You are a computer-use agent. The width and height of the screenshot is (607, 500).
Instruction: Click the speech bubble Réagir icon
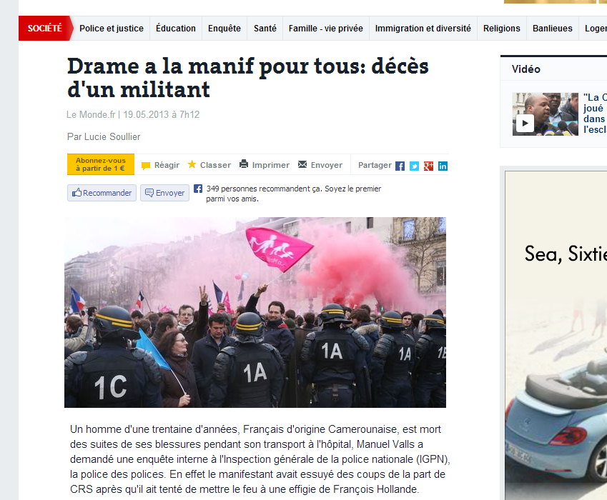click(x=146, y=166)
